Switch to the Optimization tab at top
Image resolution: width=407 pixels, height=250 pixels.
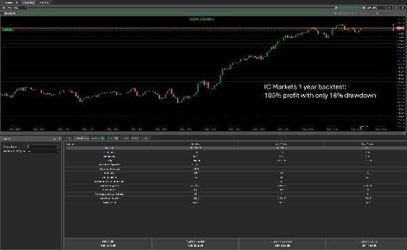(x=44, y=2)
